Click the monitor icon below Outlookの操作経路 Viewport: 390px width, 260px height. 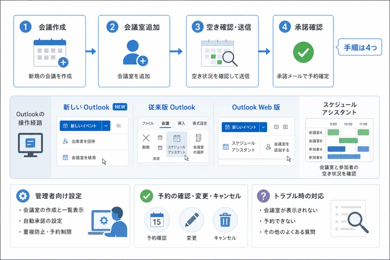pos(30,145)
